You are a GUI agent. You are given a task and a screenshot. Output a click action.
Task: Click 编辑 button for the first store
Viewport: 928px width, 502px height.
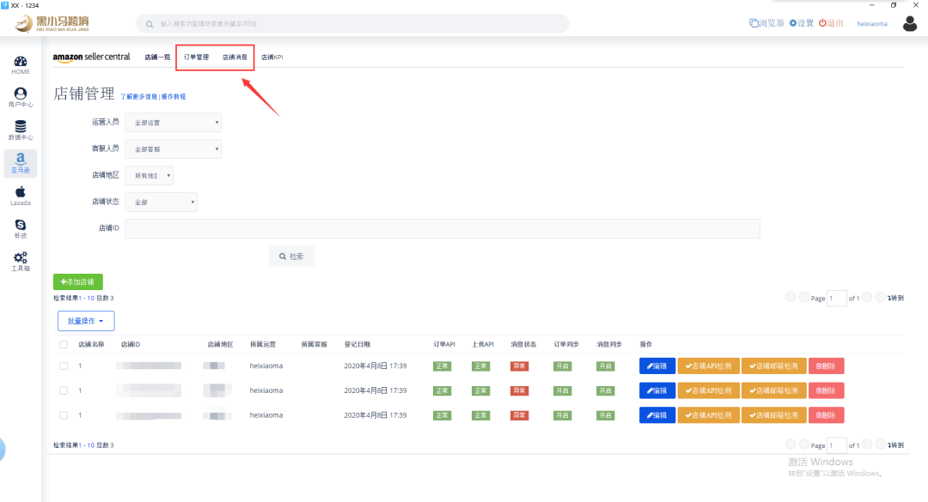coord(657,366)
